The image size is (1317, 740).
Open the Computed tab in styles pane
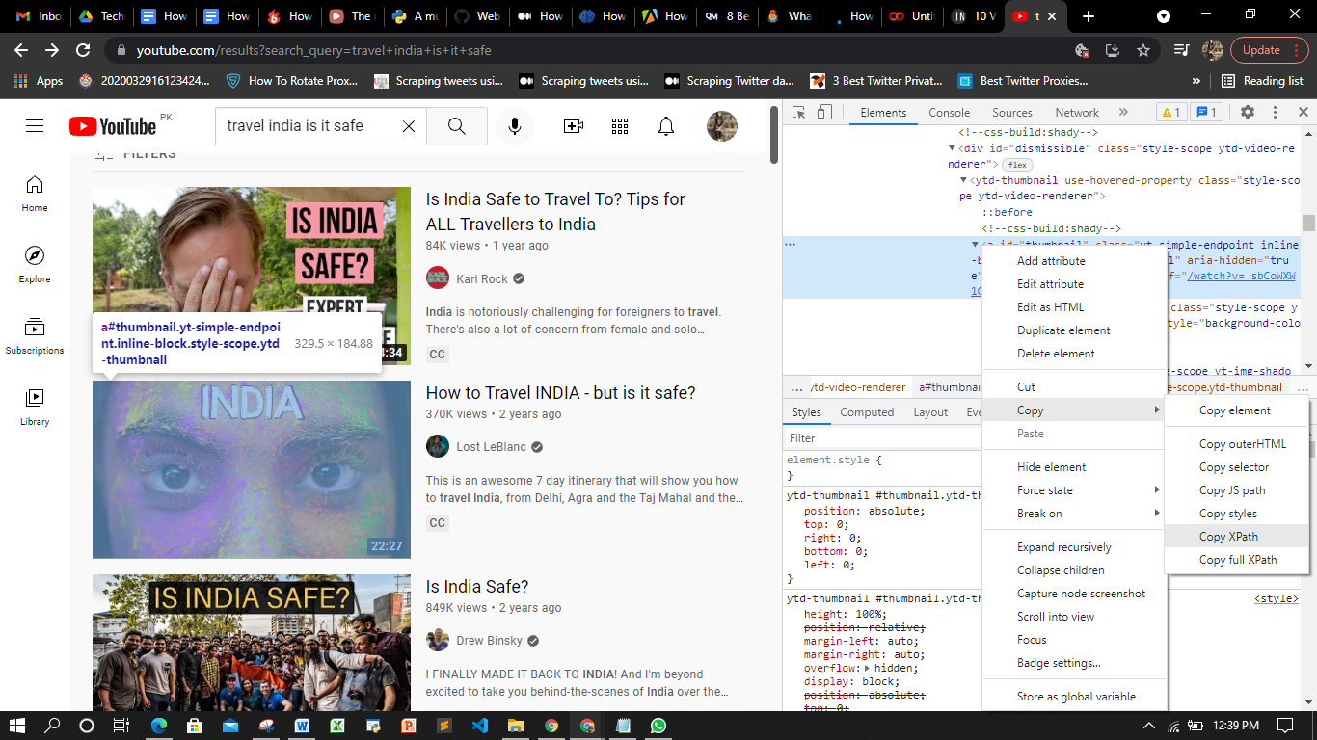pos(867,412)
